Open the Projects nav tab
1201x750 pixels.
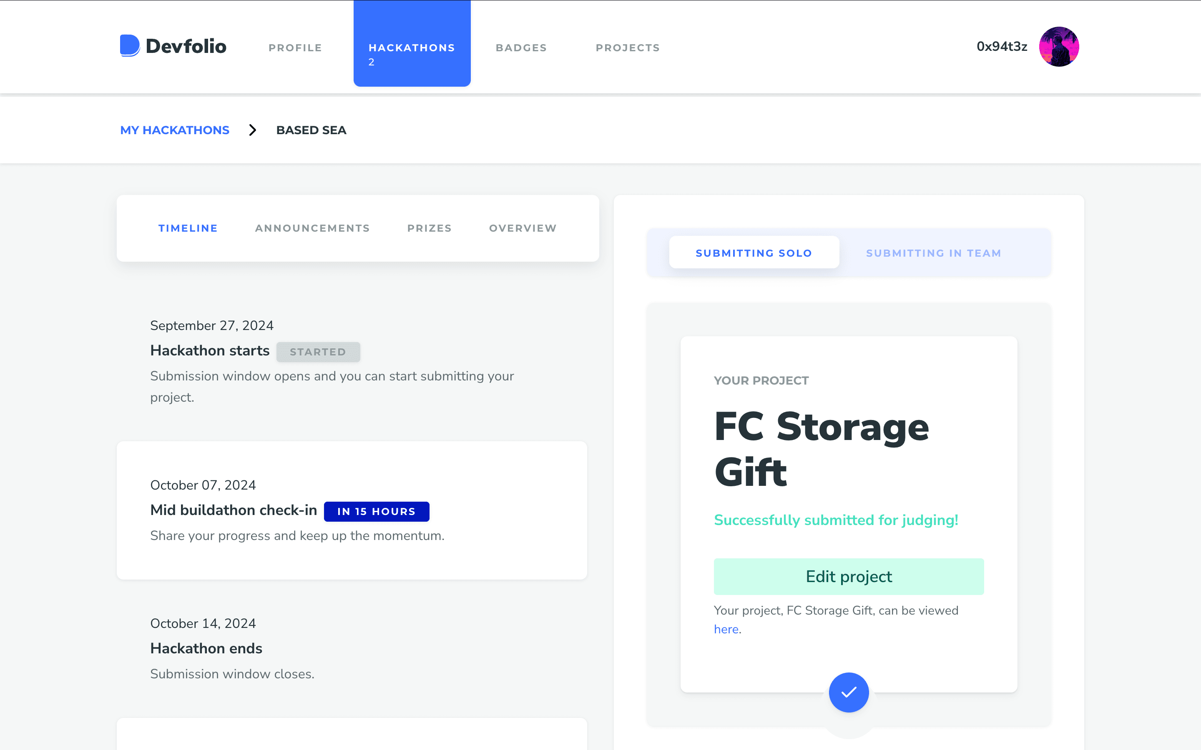pyautogui.click(x=627, y=47)
